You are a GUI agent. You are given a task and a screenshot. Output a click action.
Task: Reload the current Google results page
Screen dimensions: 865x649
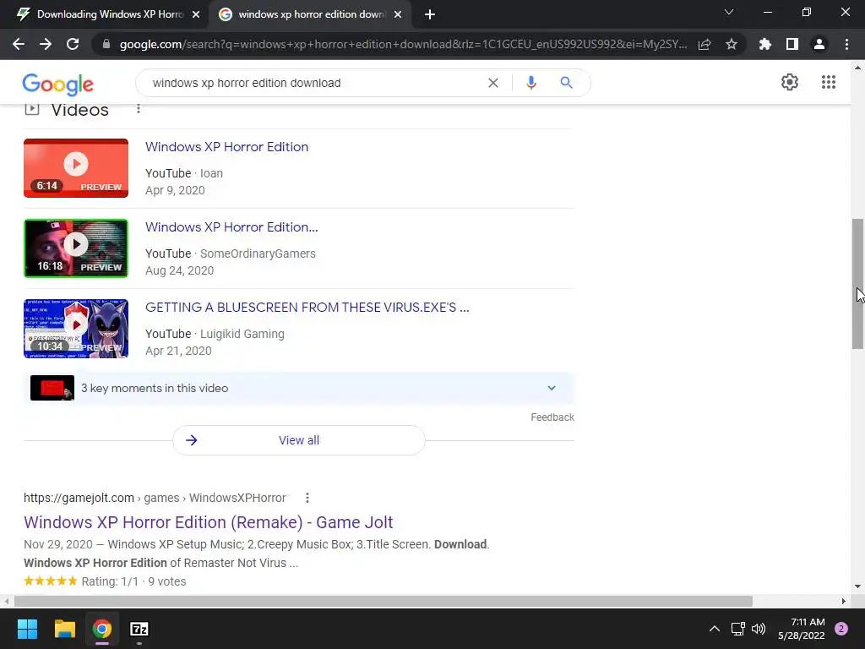click(73, 44)
